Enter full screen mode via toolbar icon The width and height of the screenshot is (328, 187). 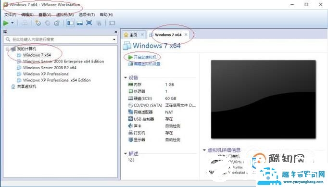89,23
